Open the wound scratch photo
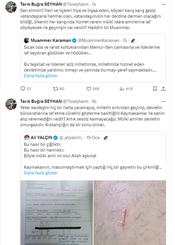 click(130, 213)
